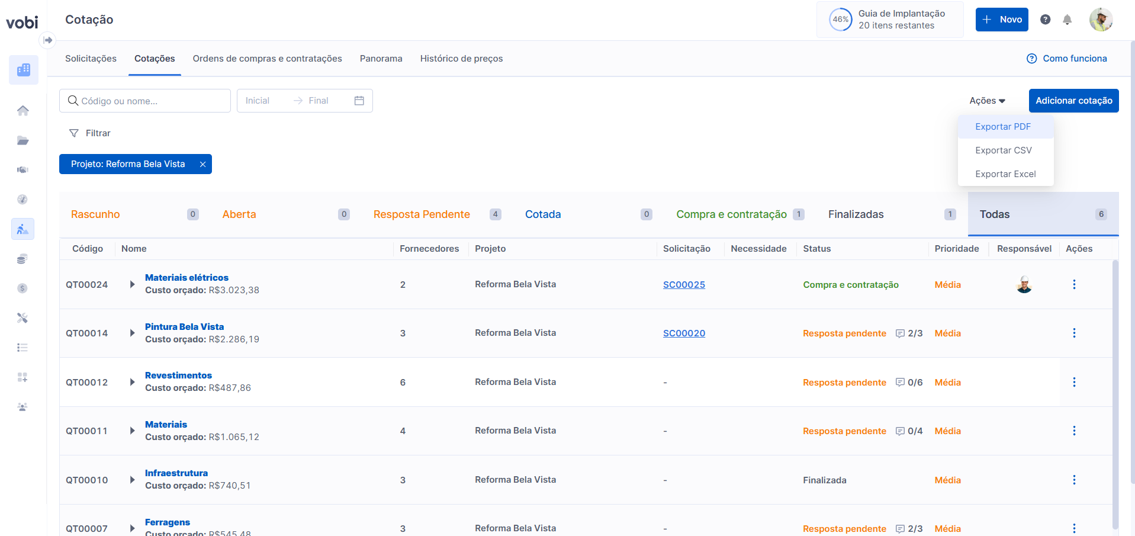The width and height of the screenshot is (1135, 536).
Task: Remove the Projeto: Reforma Bela Vista filter
Action: (202, 164)
